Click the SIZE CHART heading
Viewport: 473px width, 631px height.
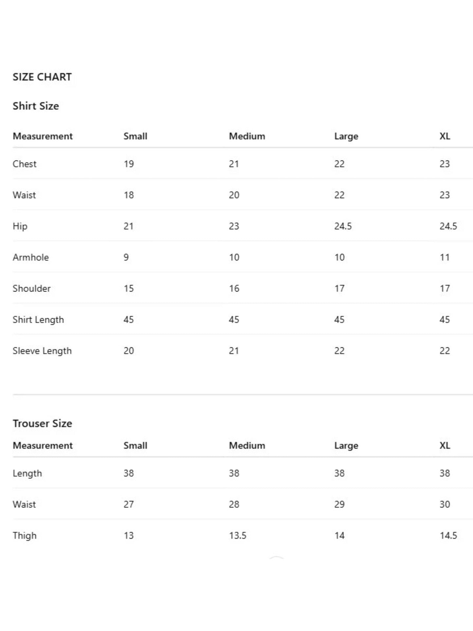click(42, 77)
